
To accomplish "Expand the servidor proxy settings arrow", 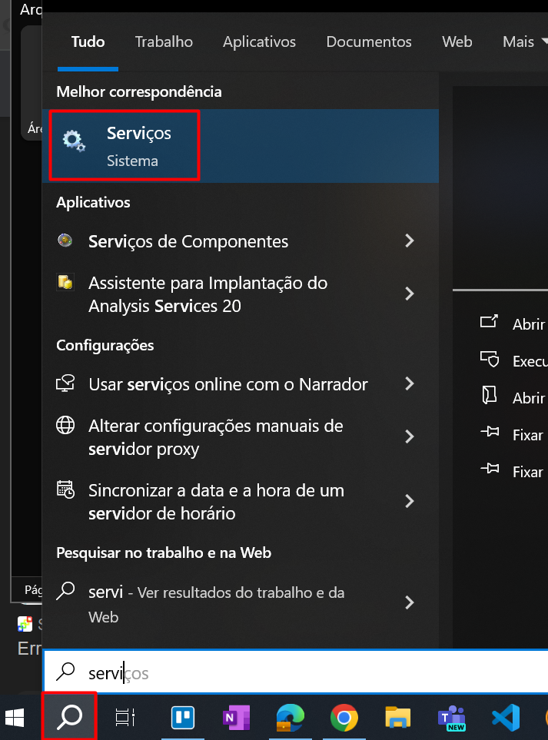I will click(x=410, y=436).
